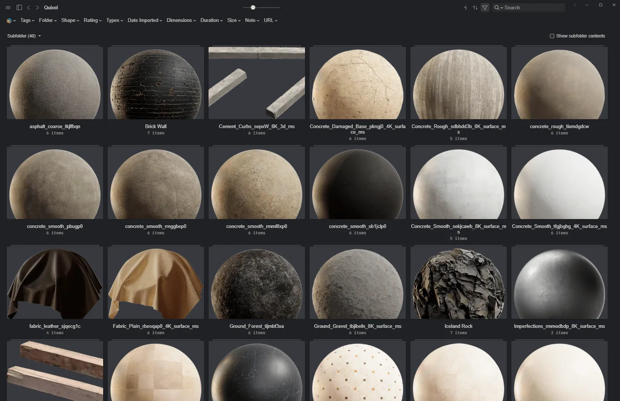Screen dimensions: 620x401
Task: Select the Concrete_Smooth_sekjcawb white sphere thumbnail
Action: [x=459, y=183]
